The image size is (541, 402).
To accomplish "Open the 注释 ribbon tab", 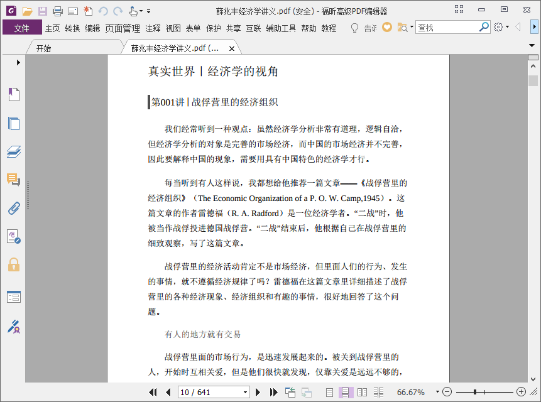I will [153, 28].
